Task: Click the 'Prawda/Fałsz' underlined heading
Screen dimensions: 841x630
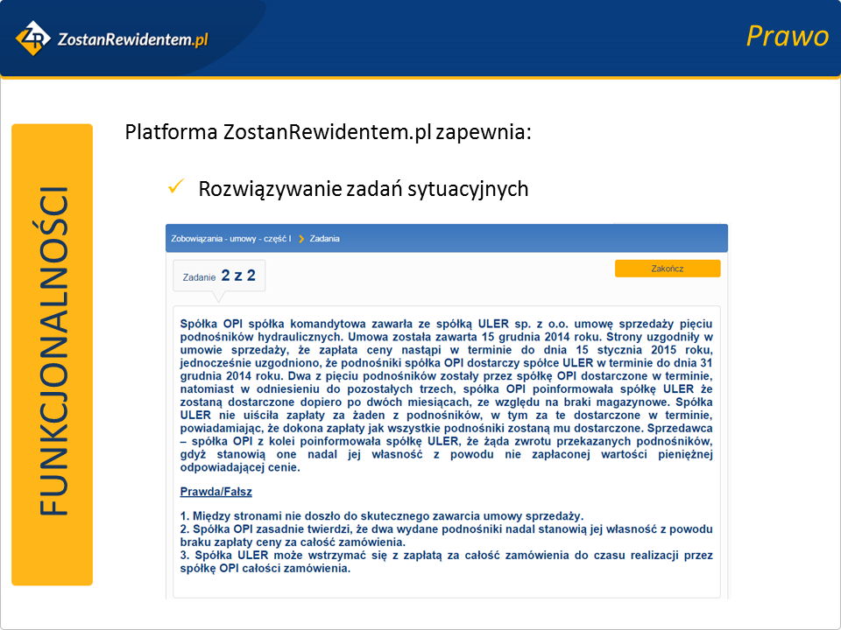Action: coord(216,493)
